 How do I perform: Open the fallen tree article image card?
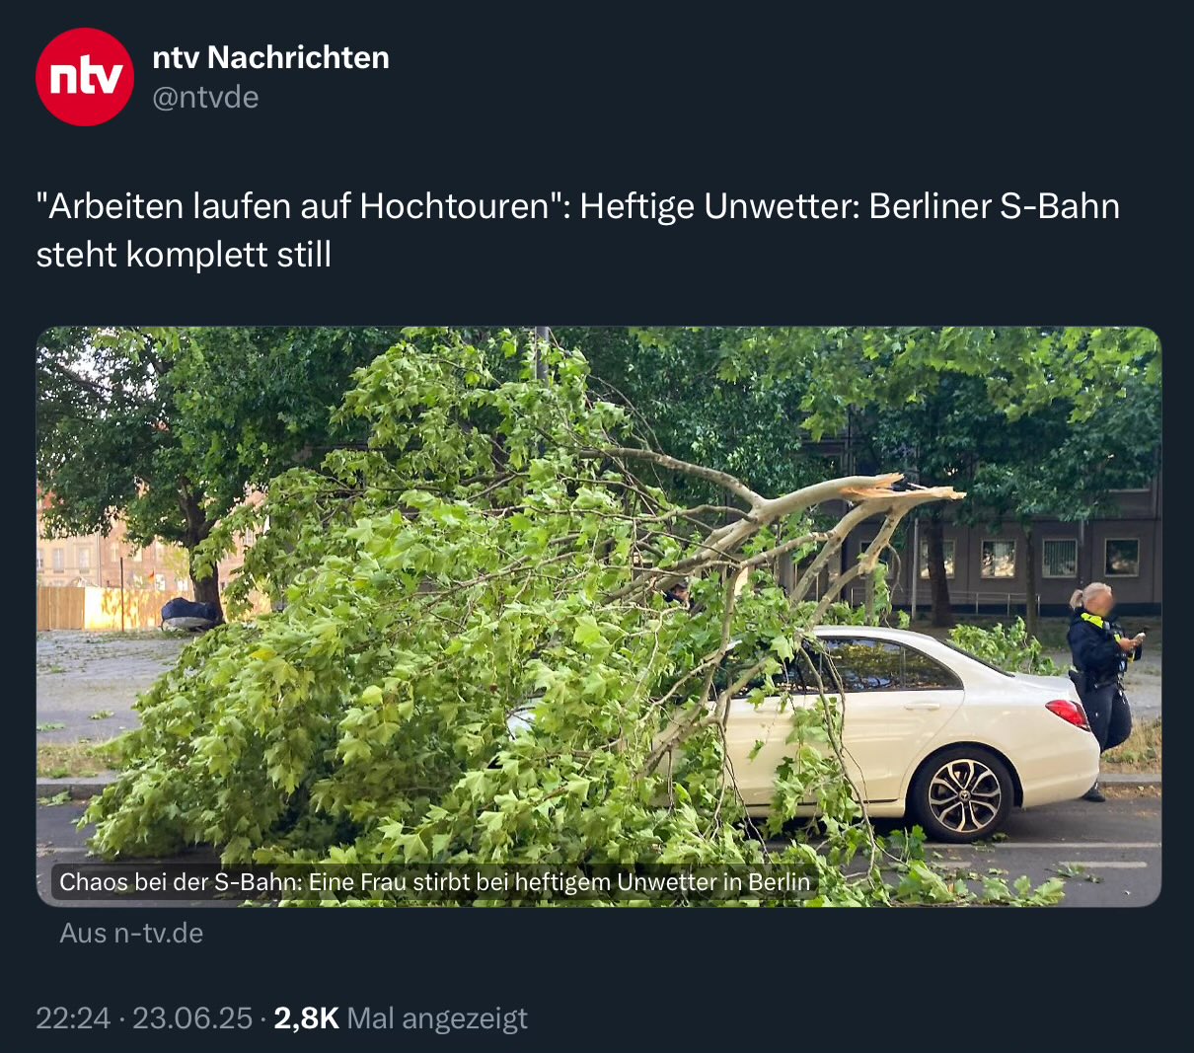coord(599,617)
